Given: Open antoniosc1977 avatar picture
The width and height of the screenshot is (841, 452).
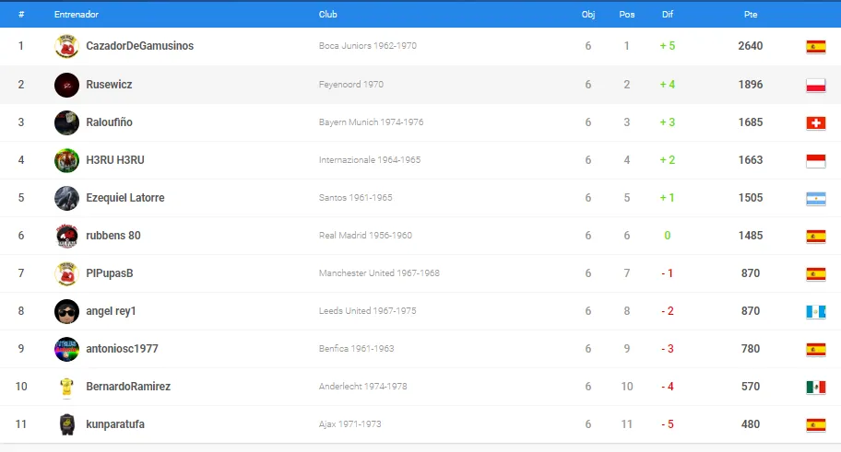Looking at the screenshot, I should (66, 349).
